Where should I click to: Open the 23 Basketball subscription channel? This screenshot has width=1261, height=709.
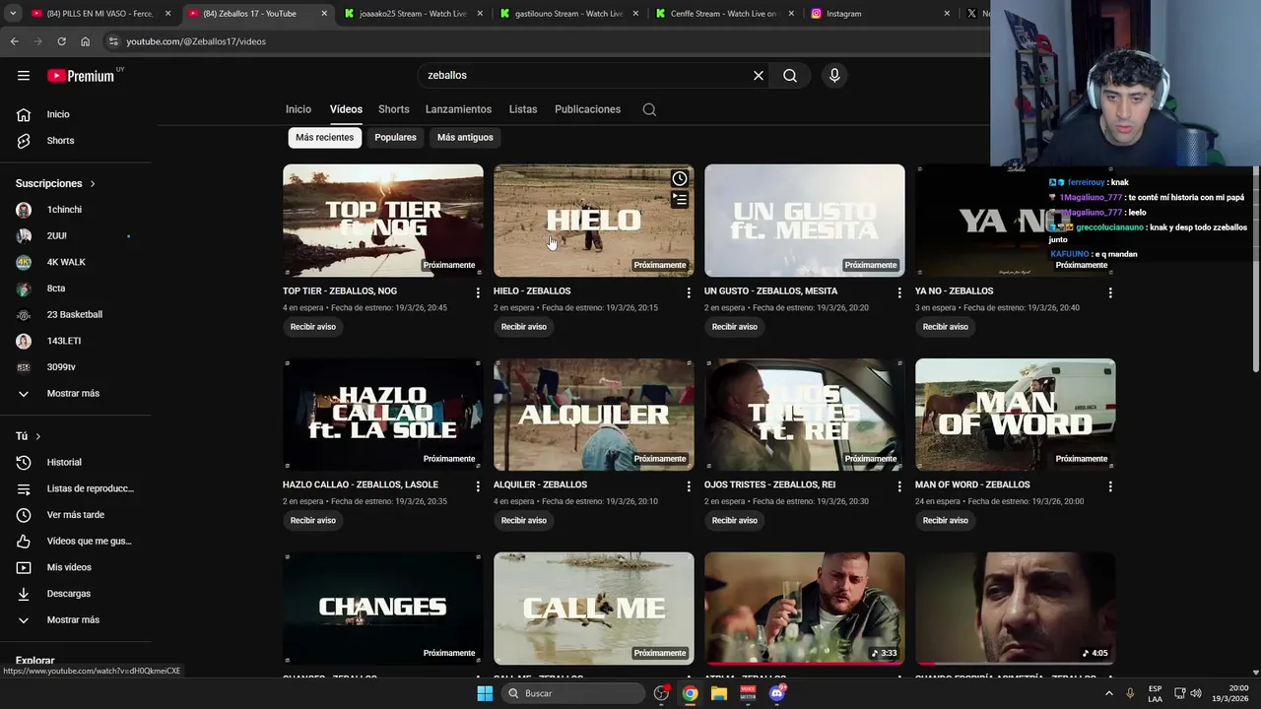coord(75,315)
